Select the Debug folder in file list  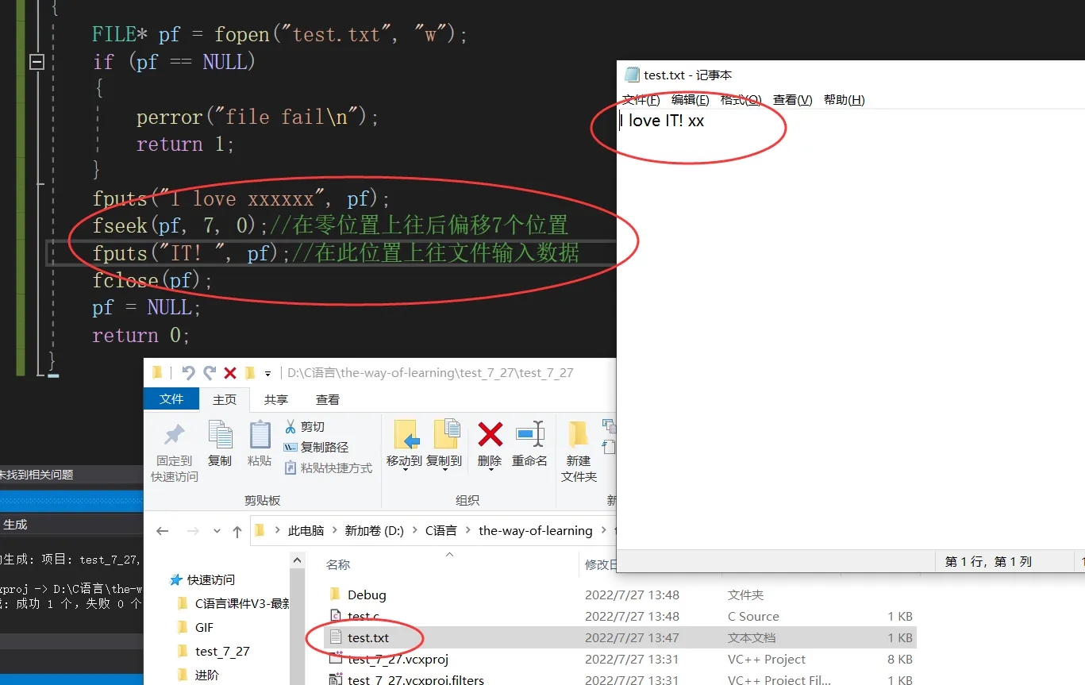point(367,595)
